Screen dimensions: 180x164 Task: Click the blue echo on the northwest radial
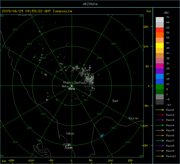click(40, 31)
